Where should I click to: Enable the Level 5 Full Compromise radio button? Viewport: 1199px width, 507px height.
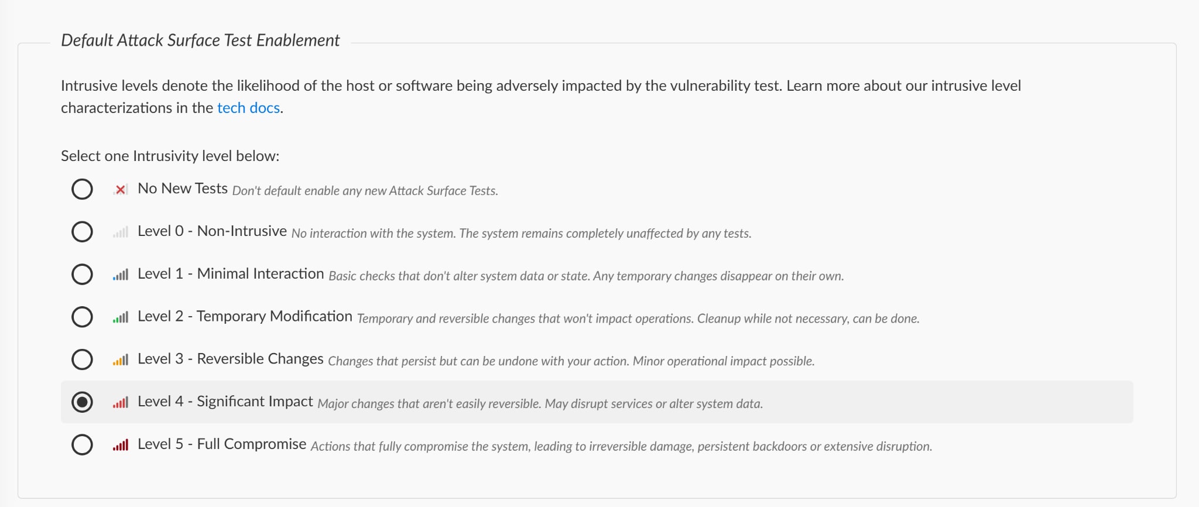coord(82,444)
